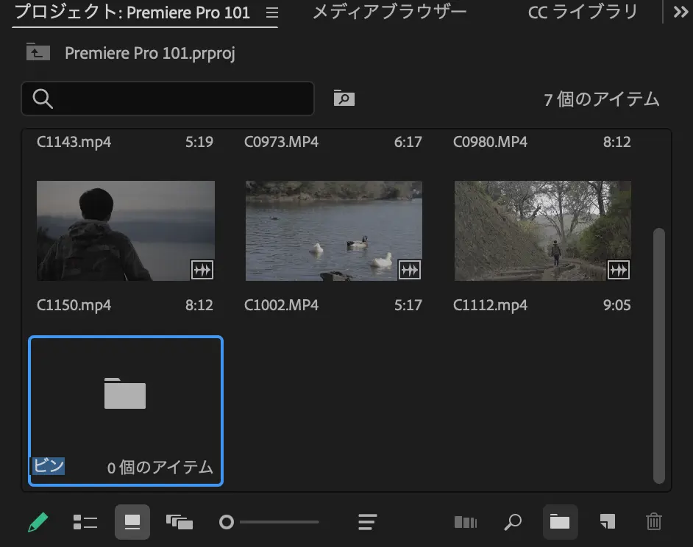Image resolution: width=693 pixels, height=547 pixels.
Task: Open the CC ライブラリ tab
Action: [x=582, y=12]
